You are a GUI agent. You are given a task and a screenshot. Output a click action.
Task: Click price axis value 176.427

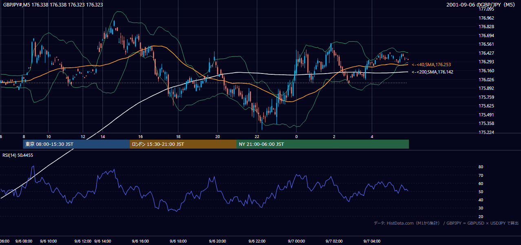click(x=486, y=53)
